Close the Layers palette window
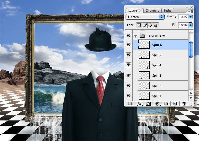Screen dimensions: 199x141 point(191,8)
